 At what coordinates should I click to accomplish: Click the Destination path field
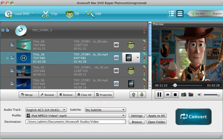click(x=76, y=122)
